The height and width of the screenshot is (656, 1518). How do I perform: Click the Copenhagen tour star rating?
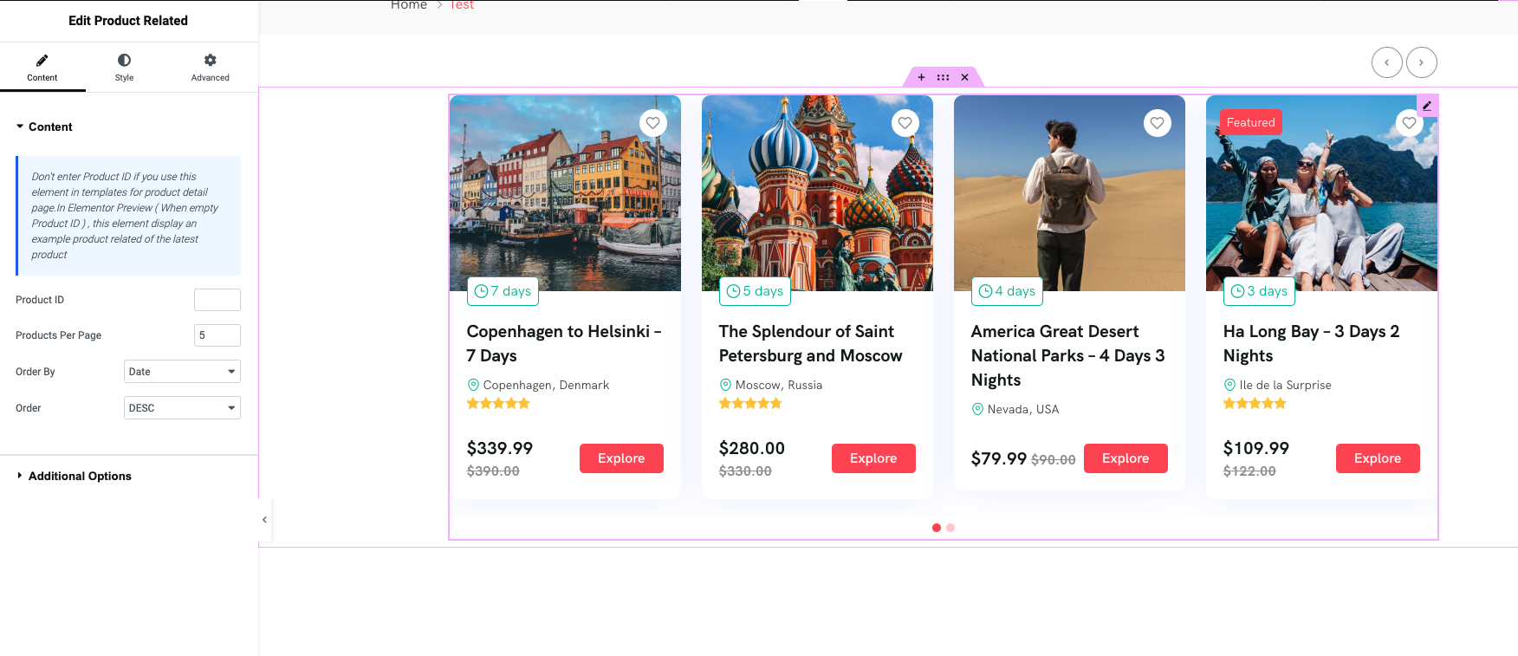click(498, 403)
